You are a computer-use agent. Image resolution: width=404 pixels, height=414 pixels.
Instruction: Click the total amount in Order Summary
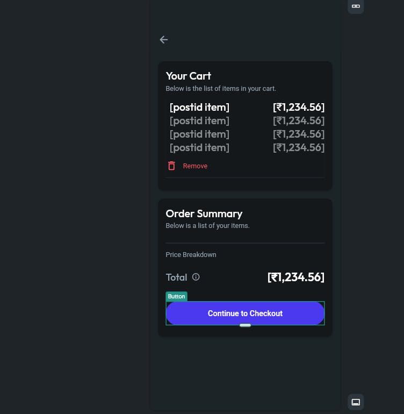(296, 277)
